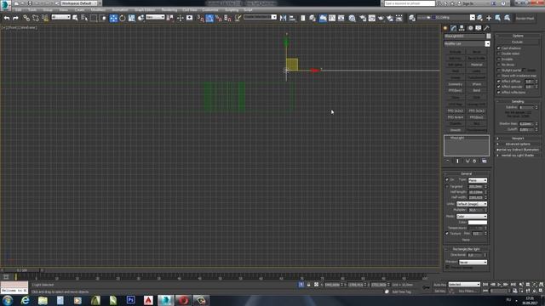Click Pin Stack icon below modifier stack

(x=448, y=161)
